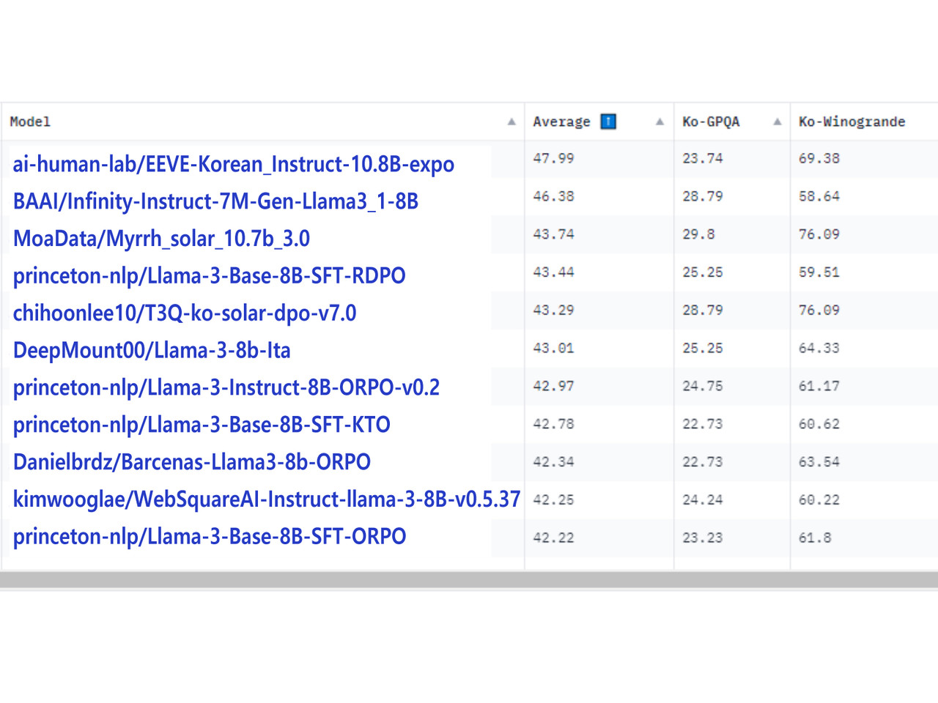Click kimwooglae/WebSquareAI-Instruct-llama-3-8B-v0.5.37 link

point(266,499)
